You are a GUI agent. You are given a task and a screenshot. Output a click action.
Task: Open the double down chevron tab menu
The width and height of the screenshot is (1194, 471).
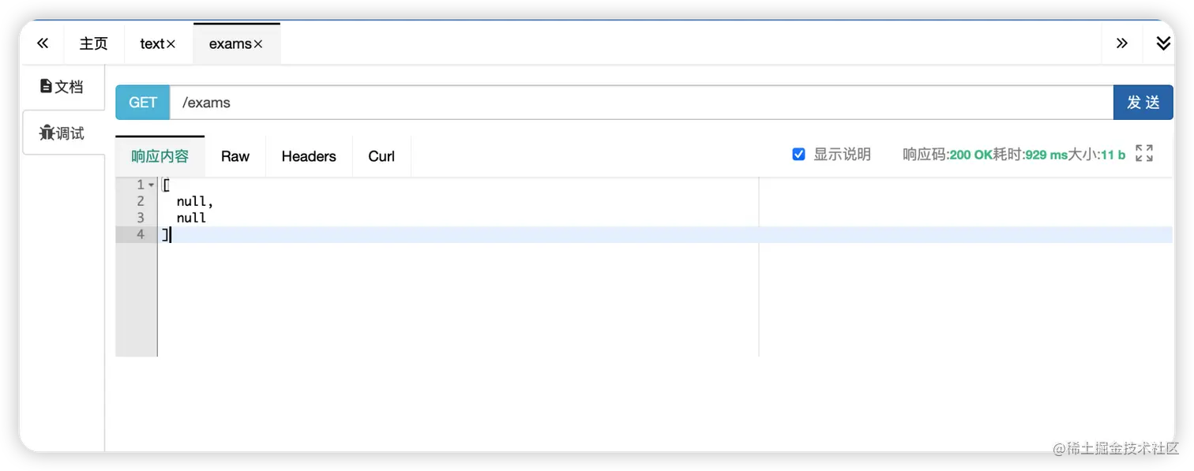pyautogui.click(x=1163, y=43)
